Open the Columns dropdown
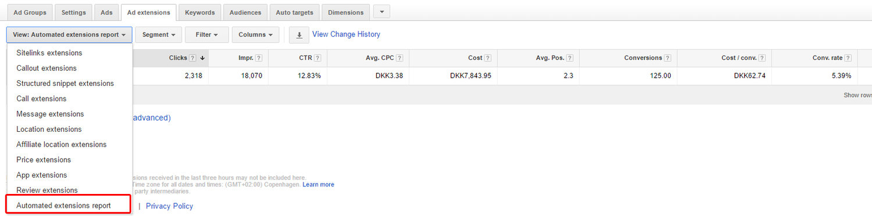This screenshot has width=872, height=216. [x=256, y=35]
